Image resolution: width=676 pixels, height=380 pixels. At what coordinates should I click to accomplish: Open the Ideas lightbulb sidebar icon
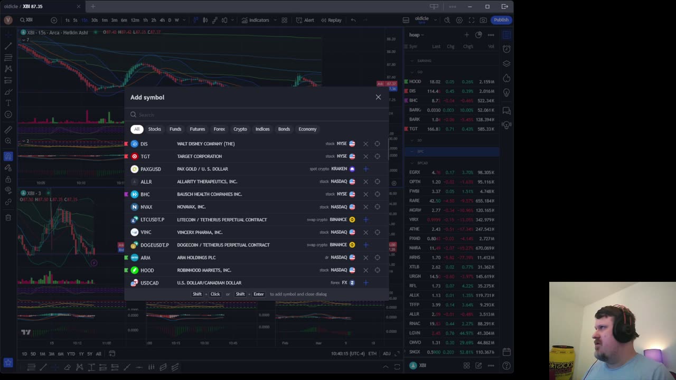pyautogui.click(x=506, y=92)
